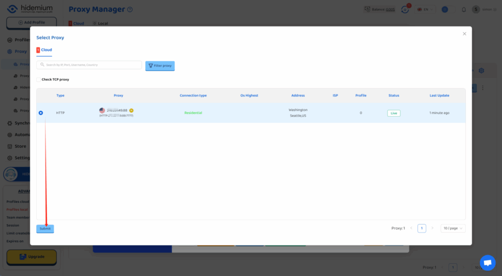Click the Hidemium logo
This screenshot has height=276, width=502.
pos(30,9)
